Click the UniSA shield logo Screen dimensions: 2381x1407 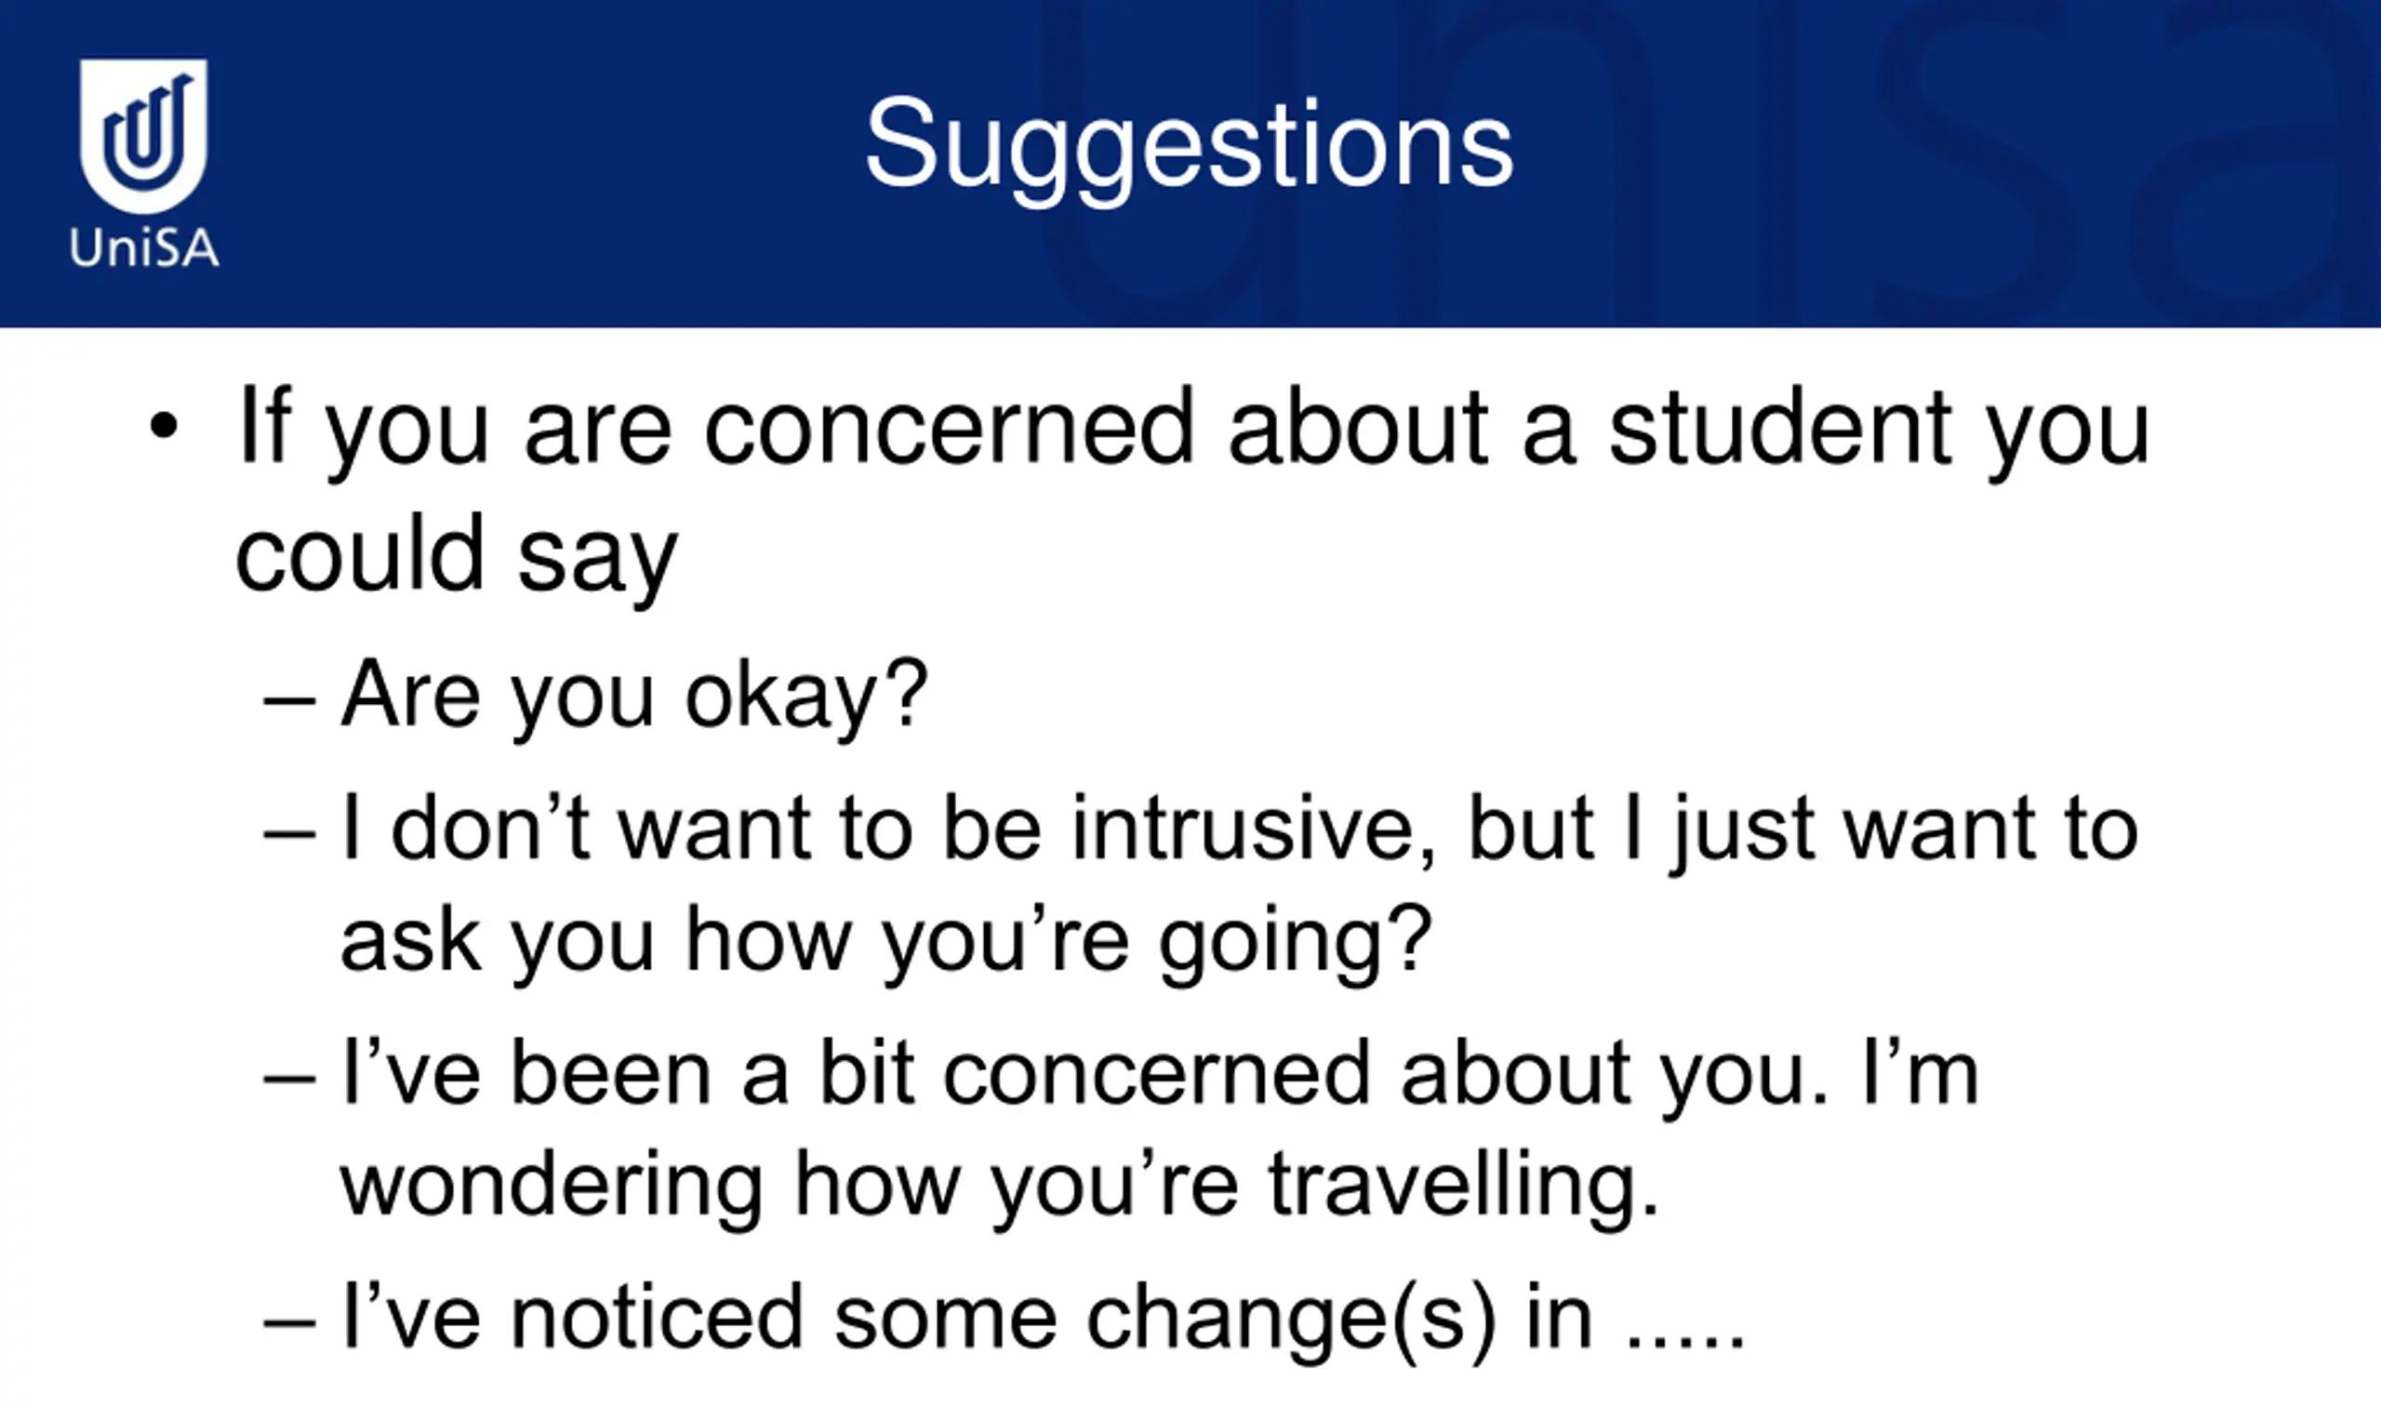pyautogui.click(x=143, y=136)
